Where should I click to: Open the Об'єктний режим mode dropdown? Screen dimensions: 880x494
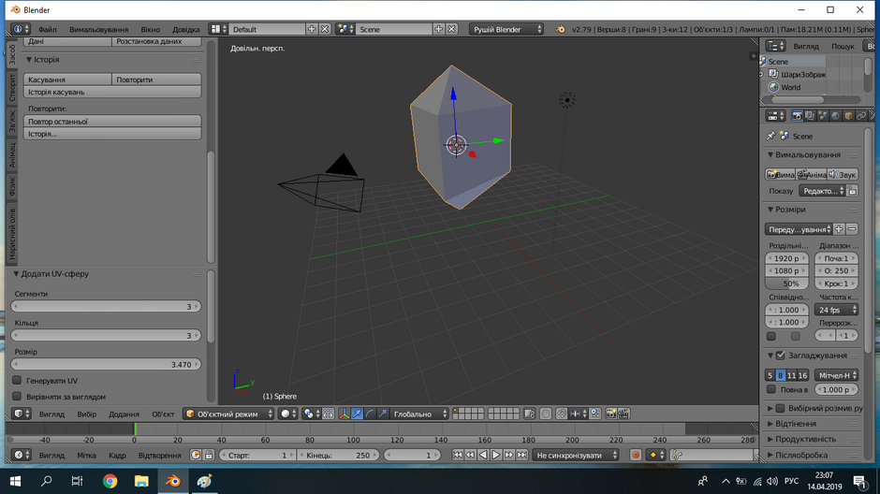click(228, 414)
